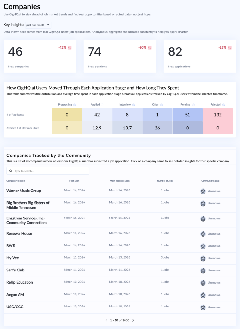
Task: Sort companies by Number of Jobs column
Action: (165, 180)
